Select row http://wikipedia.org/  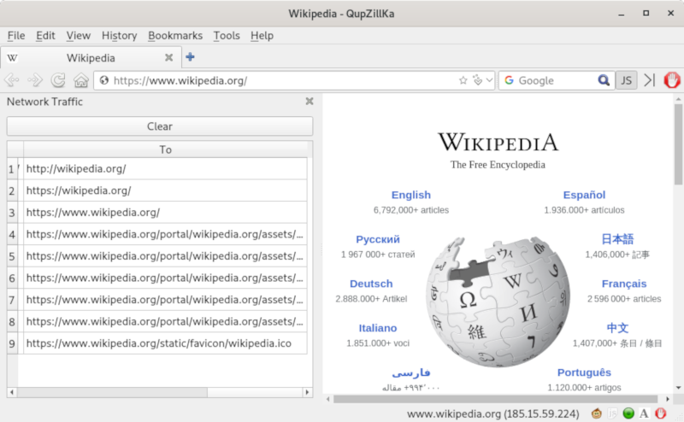click(165, 168)
